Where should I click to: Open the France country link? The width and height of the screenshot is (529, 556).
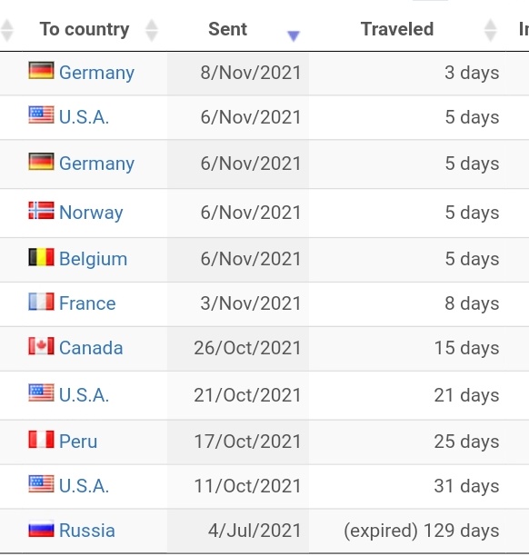[87, 303]
